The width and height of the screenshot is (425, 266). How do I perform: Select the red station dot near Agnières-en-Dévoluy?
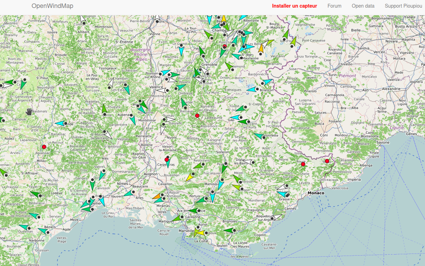point(197,116)
